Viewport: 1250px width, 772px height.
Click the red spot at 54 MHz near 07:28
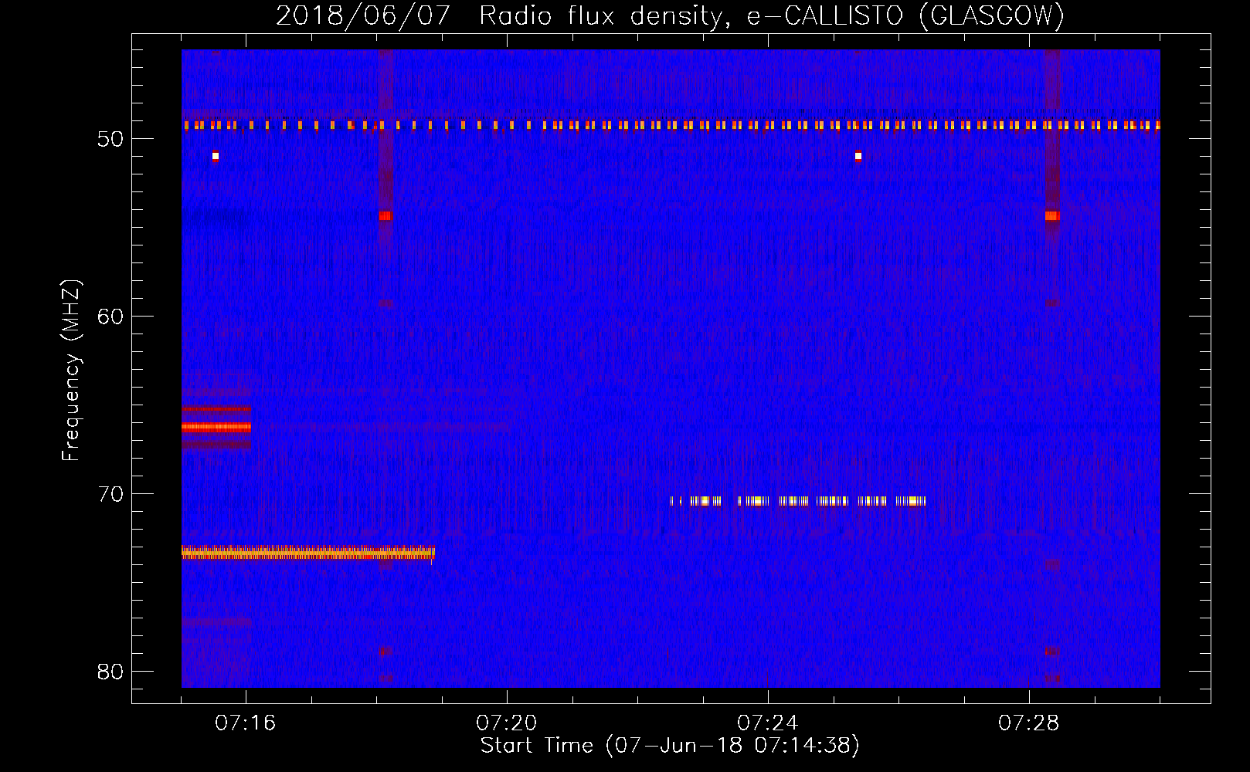[1052, 216]
